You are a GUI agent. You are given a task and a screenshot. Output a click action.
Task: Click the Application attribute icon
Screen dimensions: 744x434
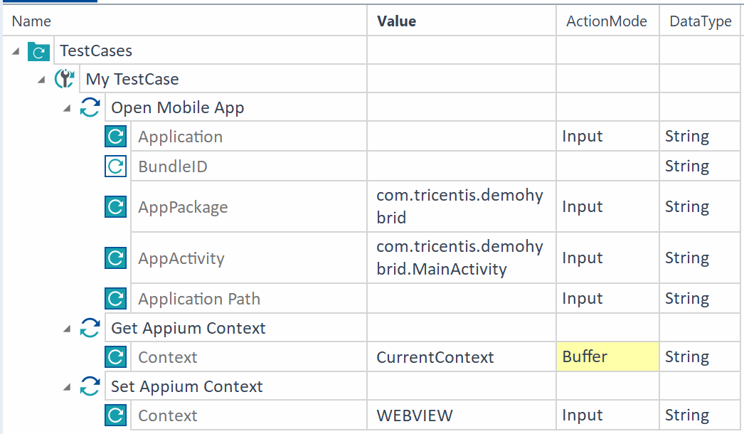point(115,137)
